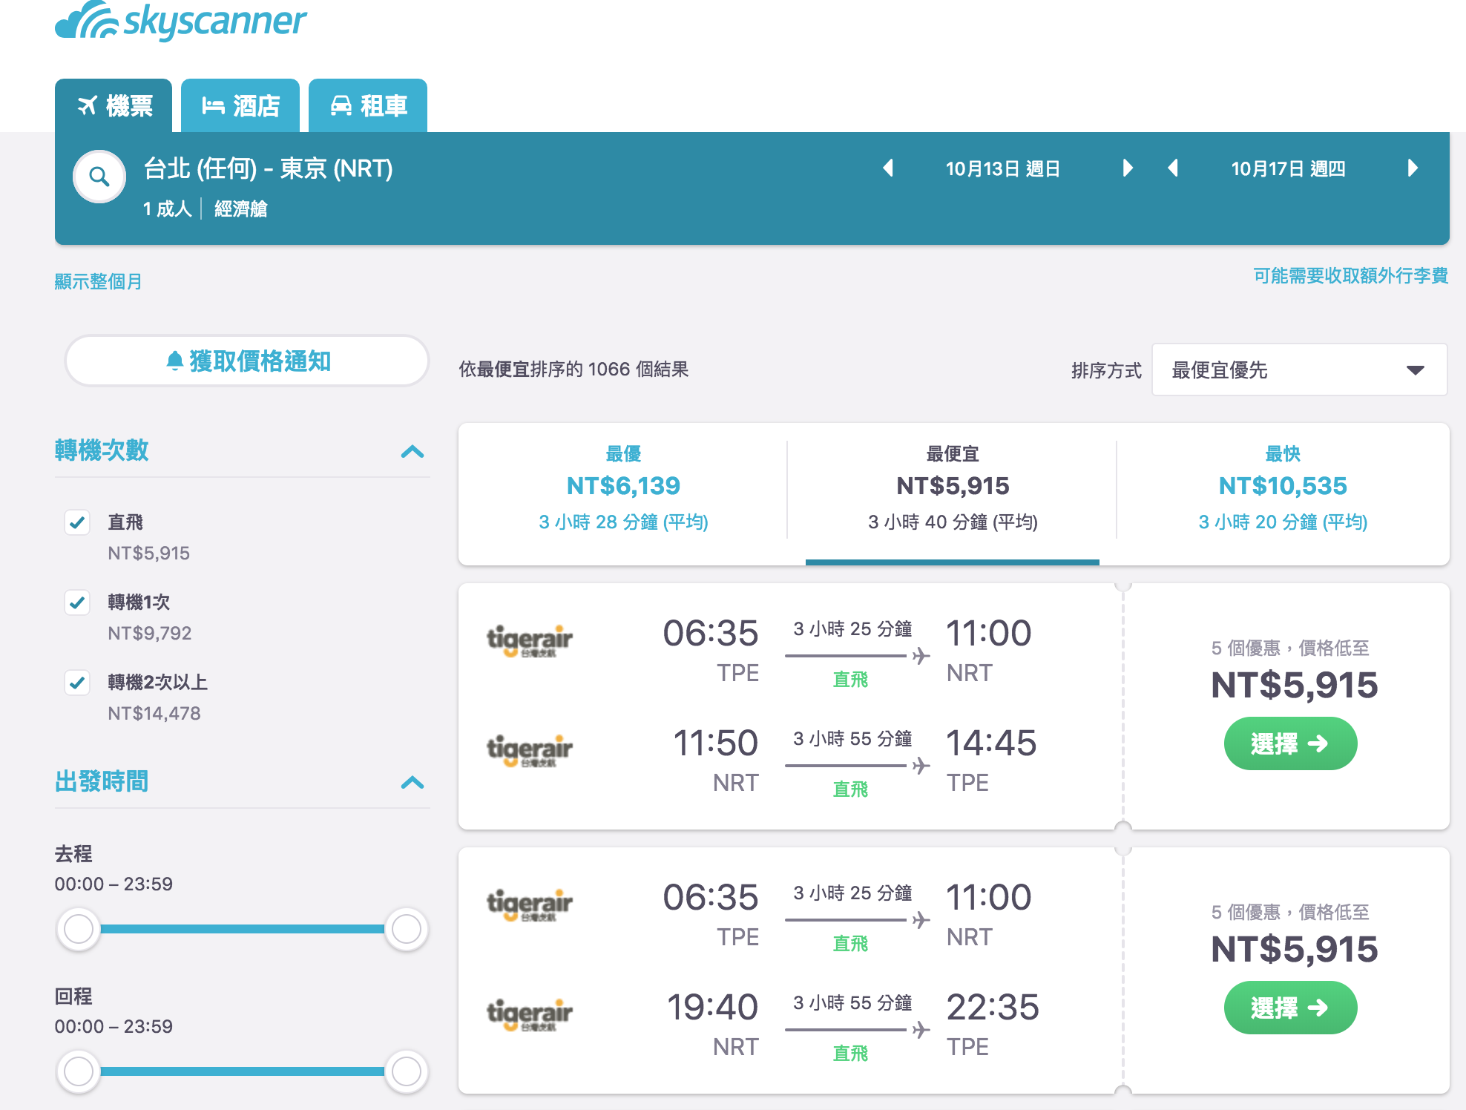Click the 14:45 arrival time
This screenshot has height=1110, width=1466.
point(991,743)
